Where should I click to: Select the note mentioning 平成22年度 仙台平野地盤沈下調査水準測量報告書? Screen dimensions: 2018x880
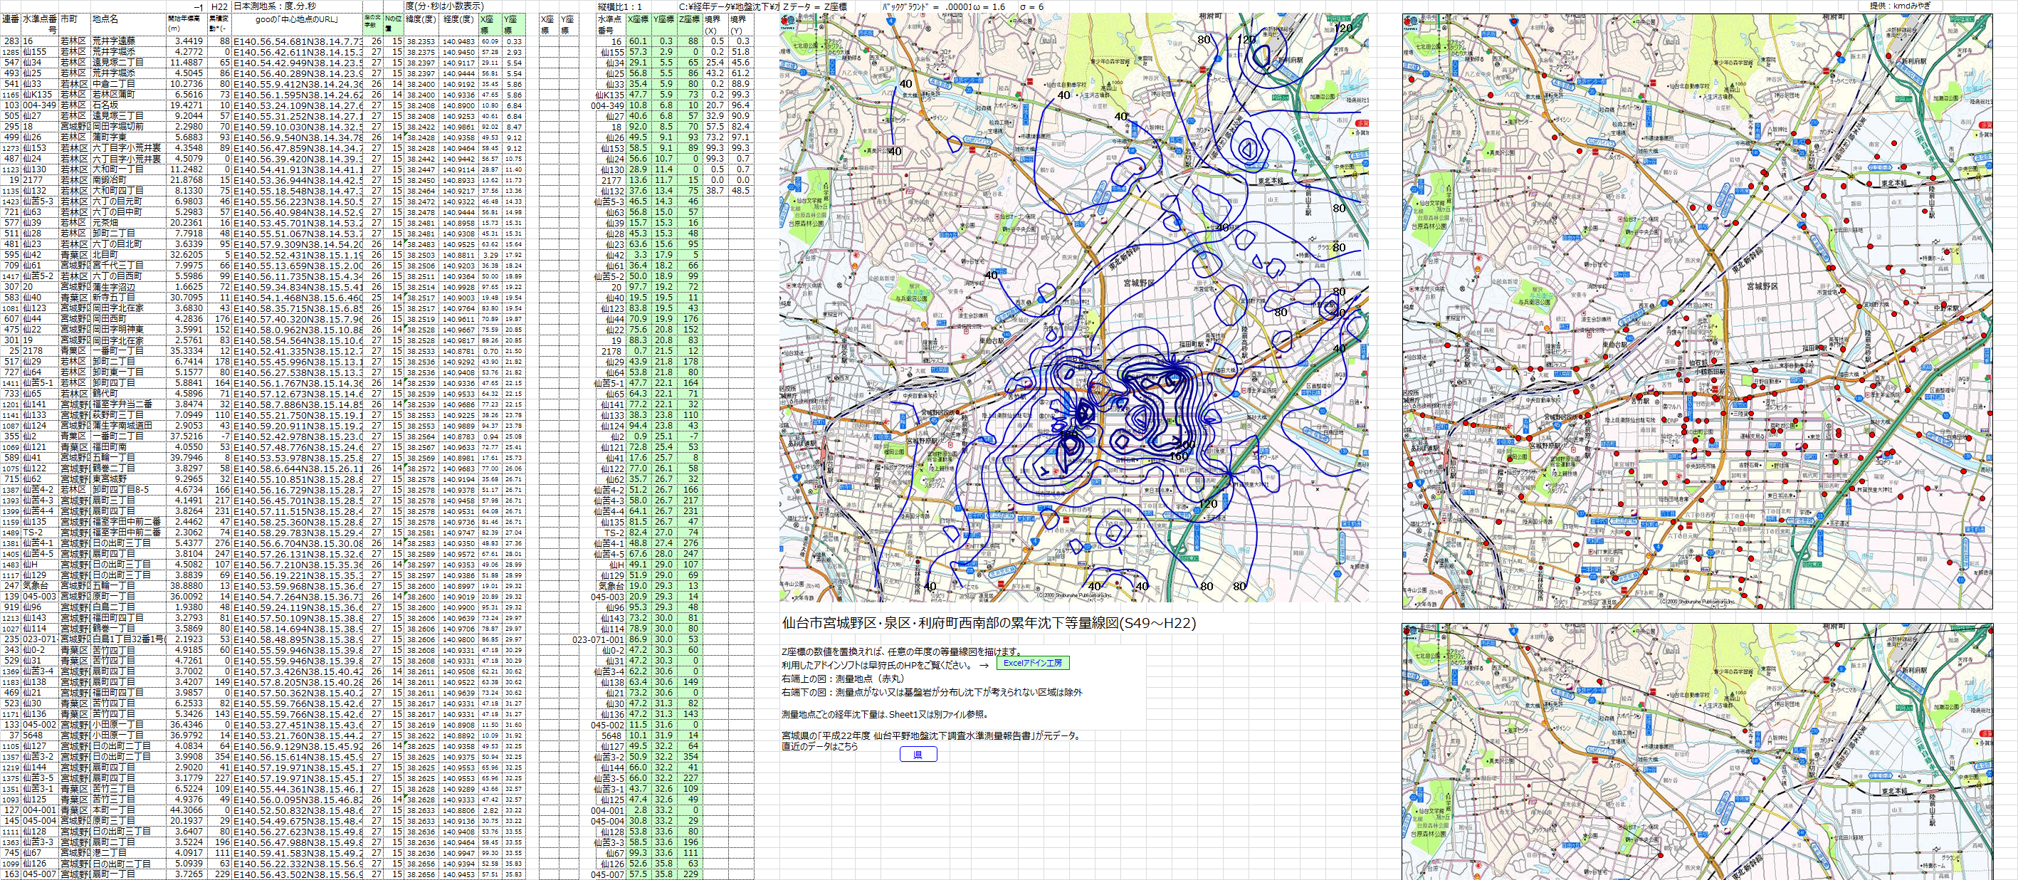932,735
